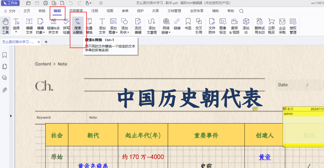The width and height of the screenshot is (324, 168).
Task: Select the Hand tool (手型工具)
Action: point(5,26)
